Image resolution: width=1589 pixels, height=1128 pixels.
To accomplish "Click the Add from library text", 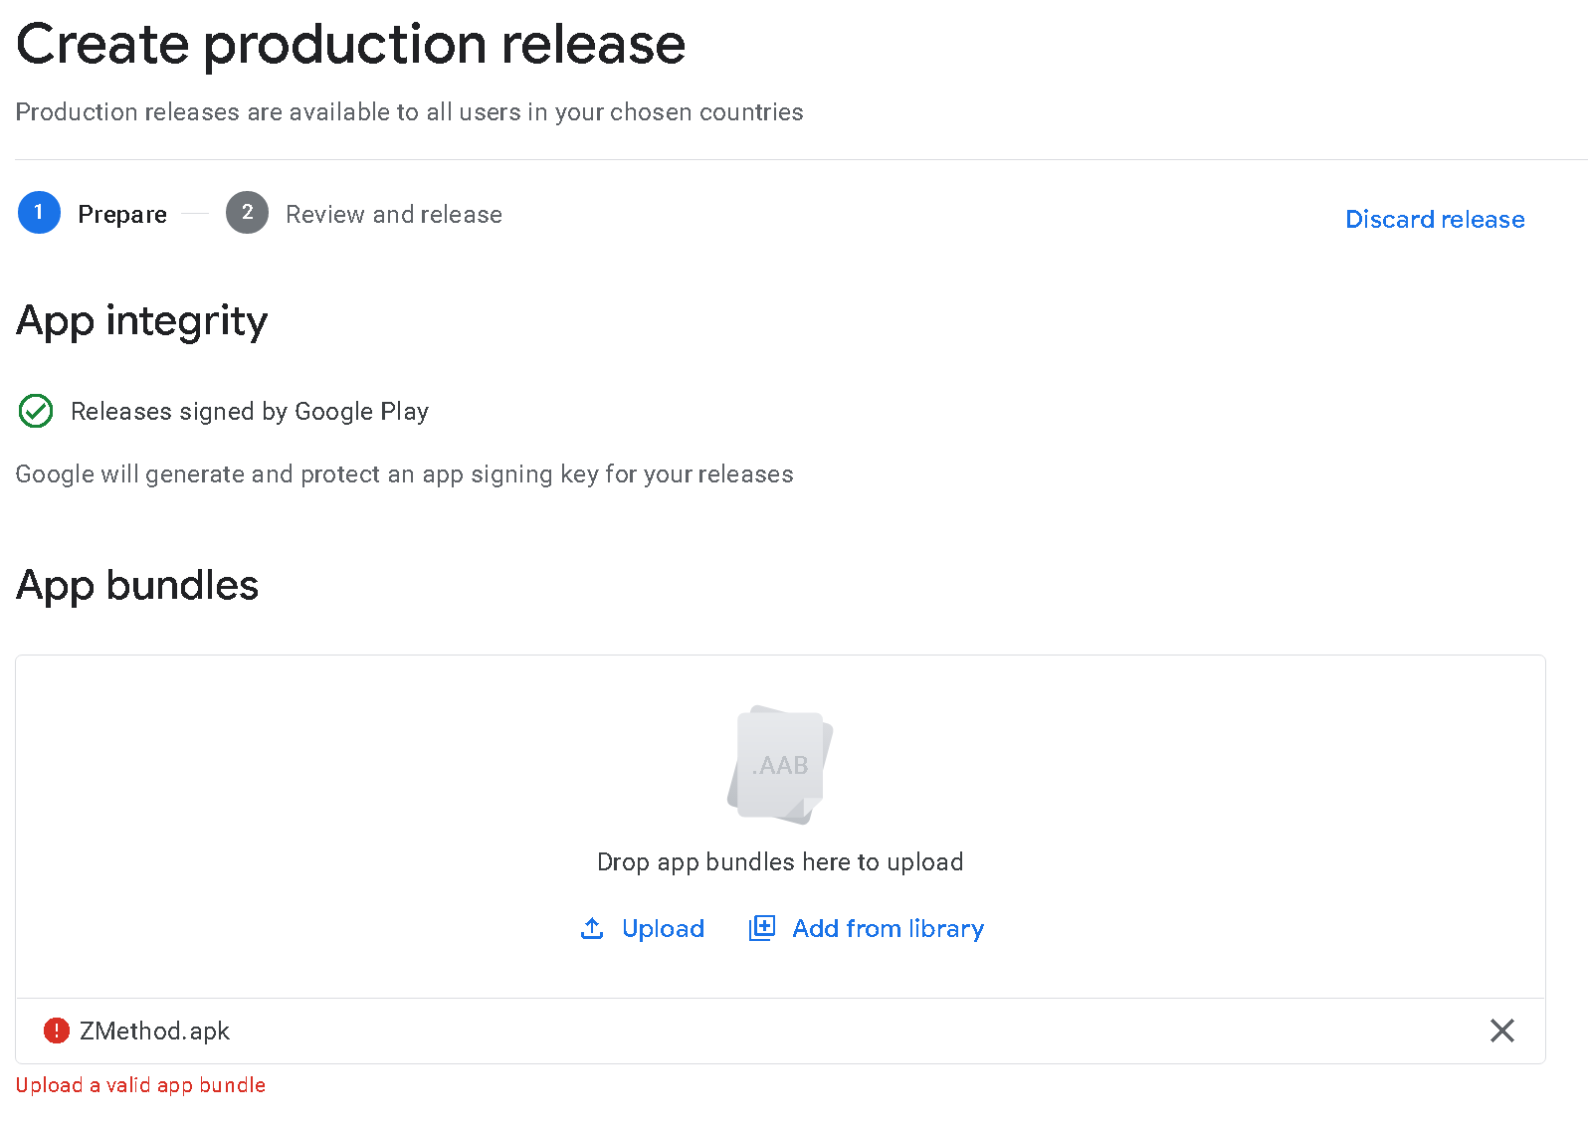I will (x=888, y=928).
